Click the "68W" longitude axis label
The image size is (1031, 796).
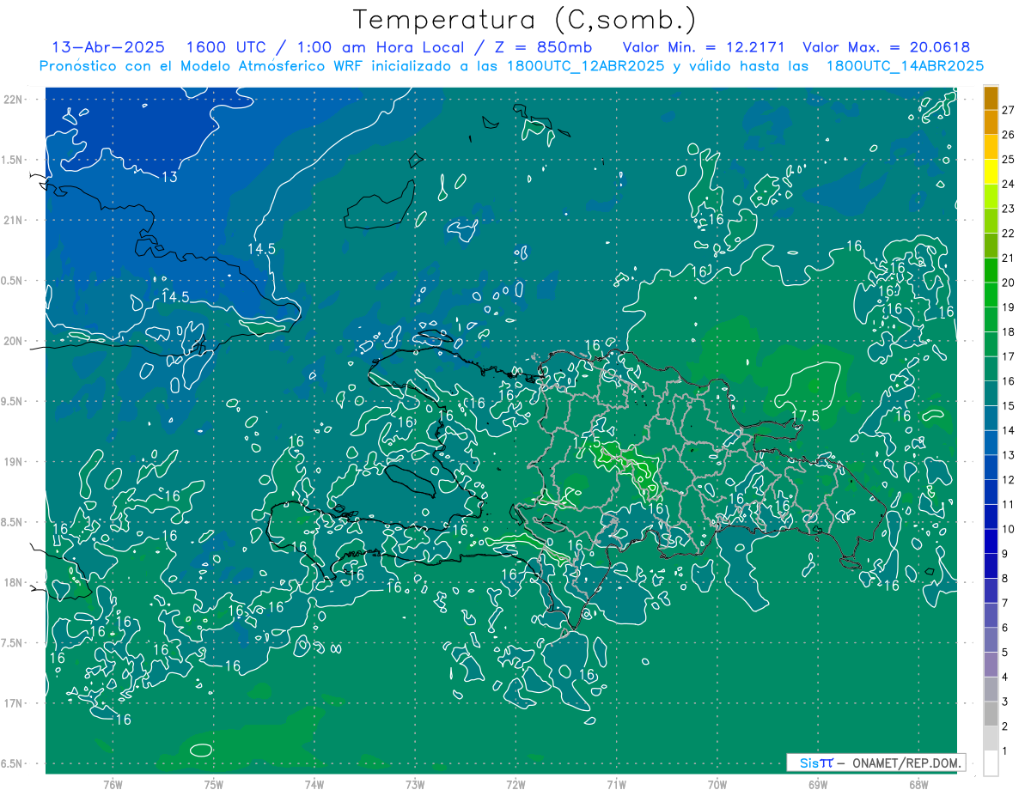point(918,784)
